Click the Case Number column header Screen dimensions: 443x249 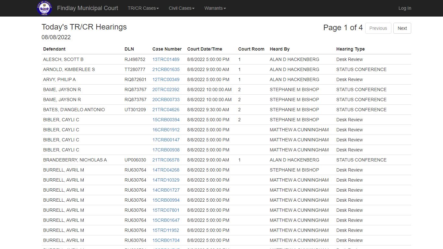click(167, 49)
